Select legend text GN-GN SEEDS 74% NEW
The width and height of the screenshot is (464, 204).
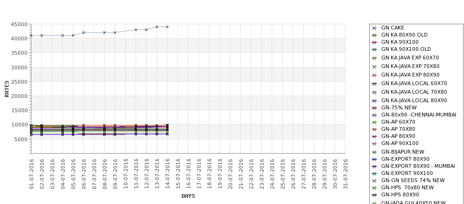413,180
